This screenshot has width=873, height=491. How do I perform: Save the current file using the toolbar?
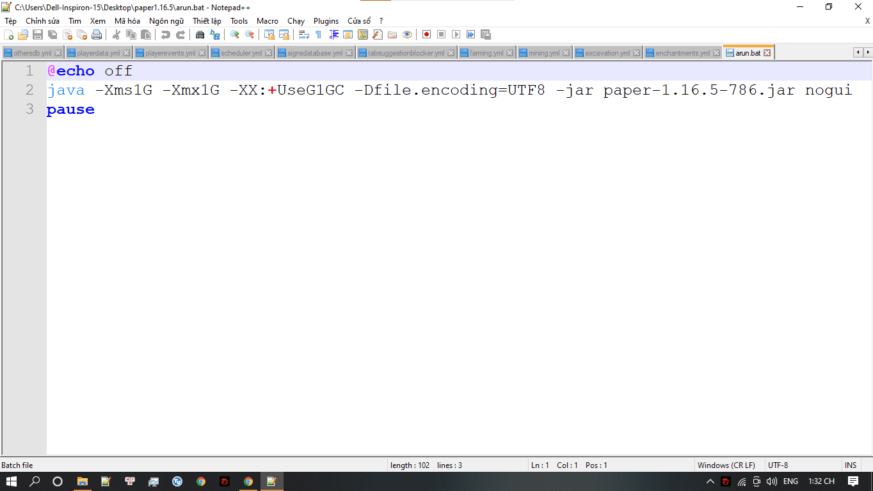[x=38, y=35]
